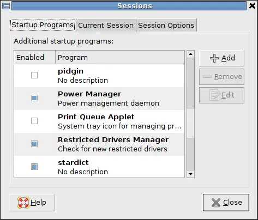Click the scrollbar down arrow
Viewport: 258px width, 220px height.
tap(190, 174)
